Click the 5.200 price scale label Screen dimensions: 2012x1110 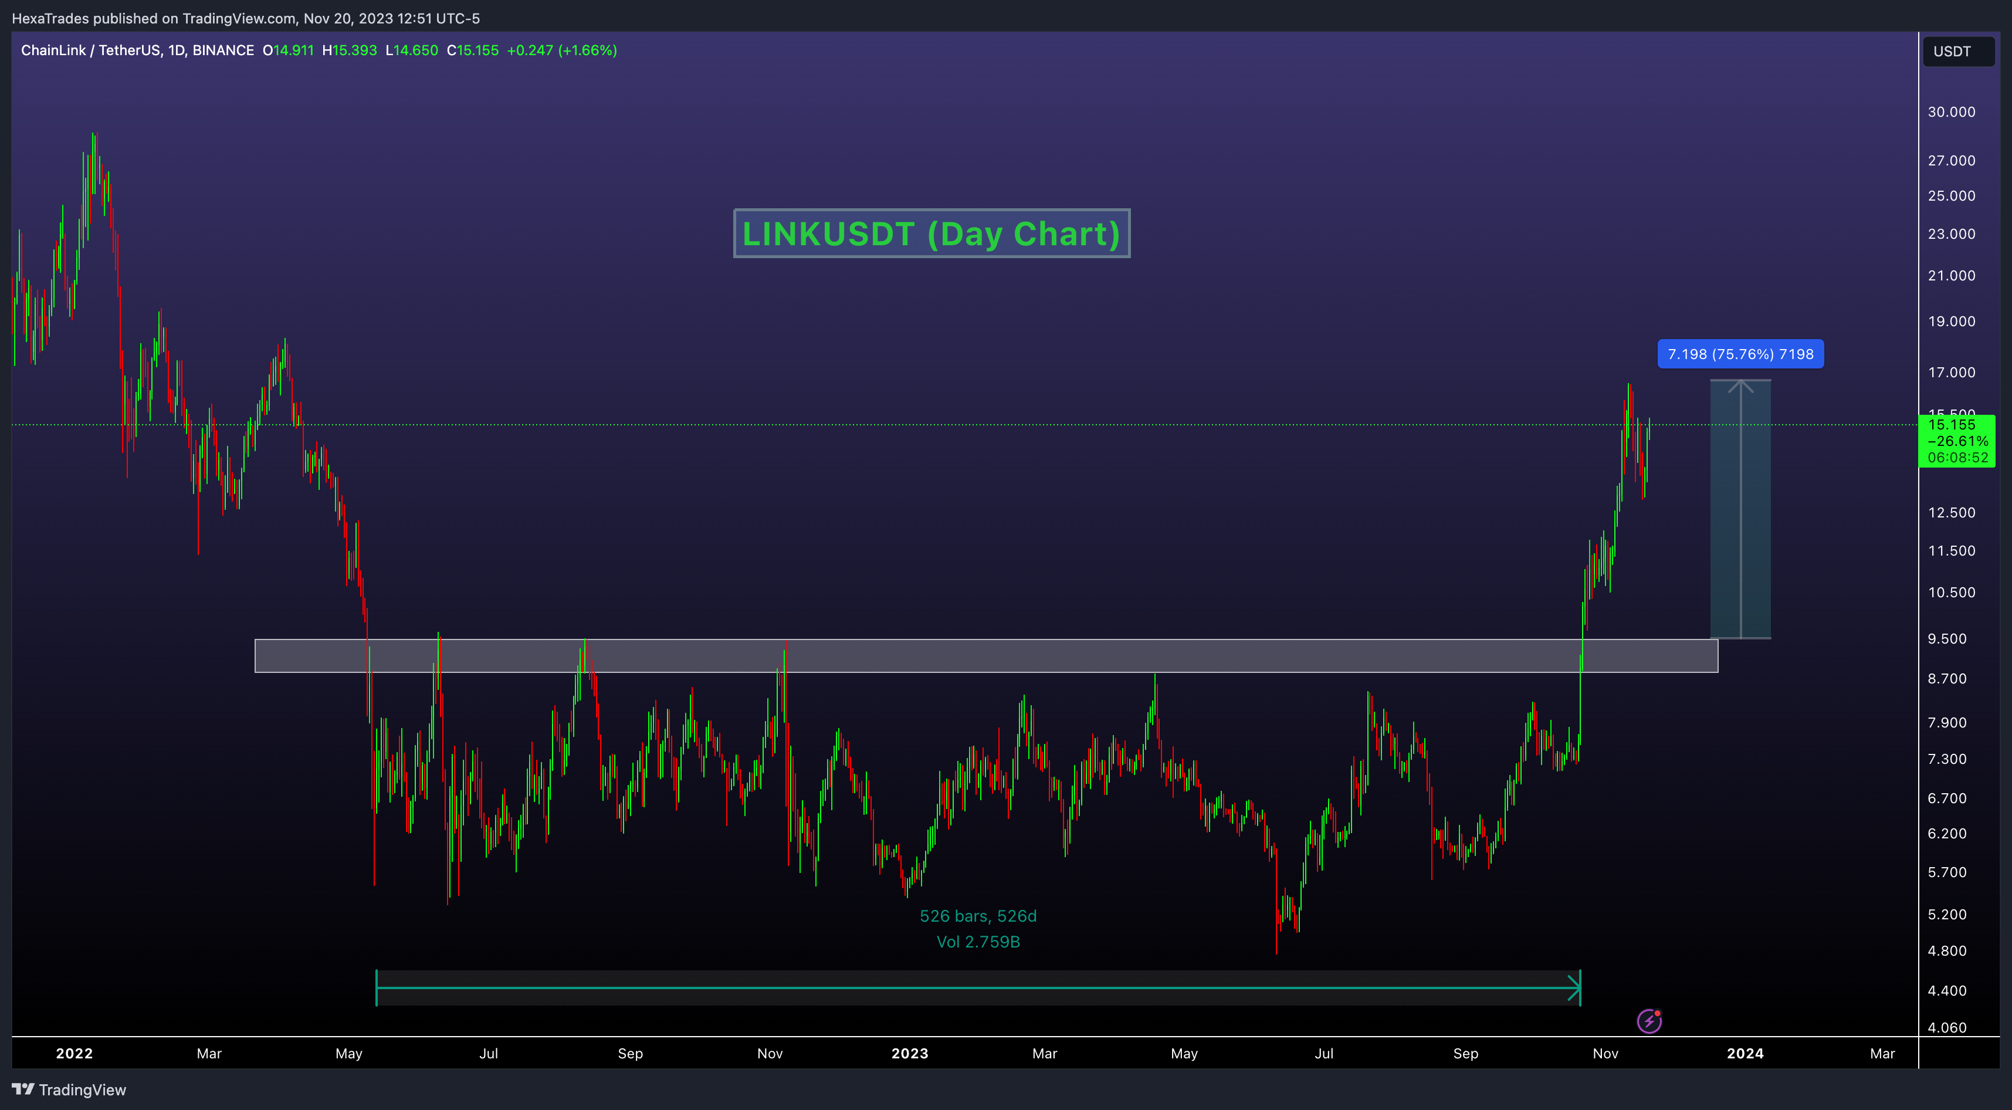pos(1947,914)
